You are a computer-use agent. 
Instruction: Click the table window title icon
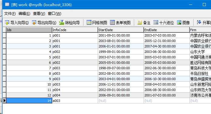coord(7,5)
